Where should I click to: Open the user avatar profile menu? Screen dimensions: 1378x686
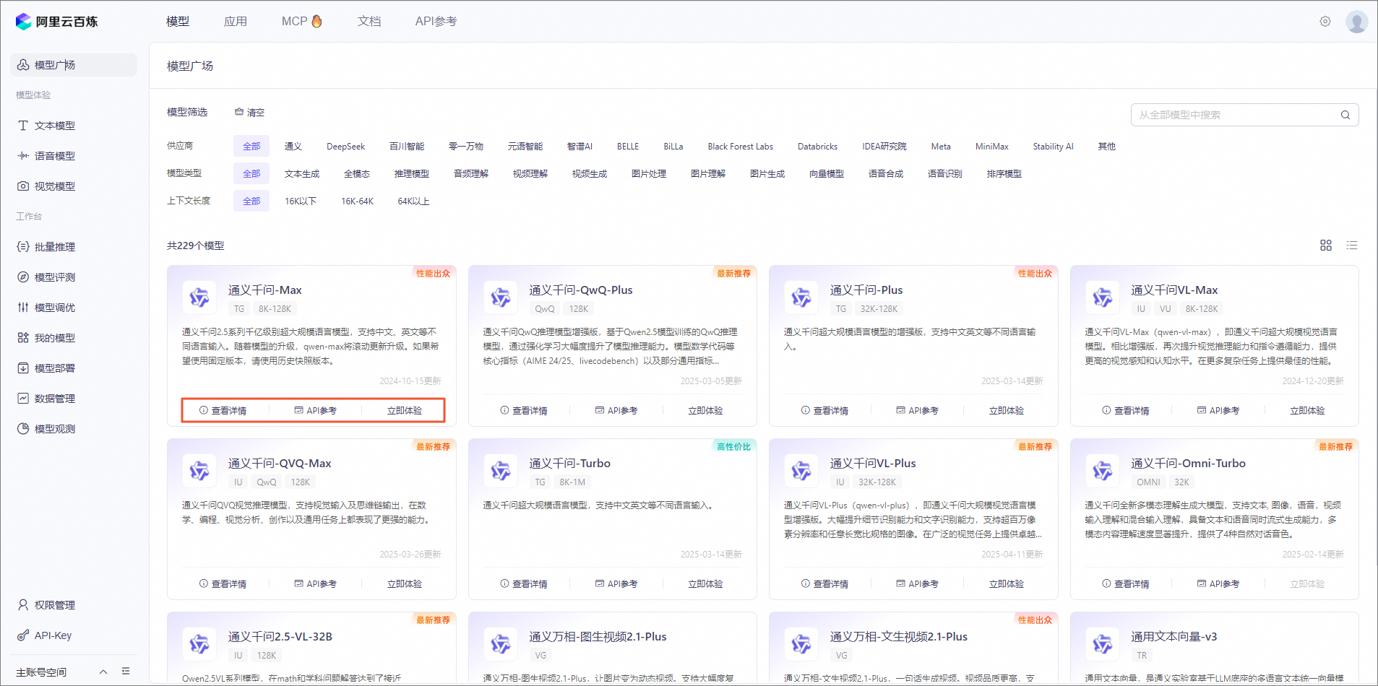point(1356,22)
